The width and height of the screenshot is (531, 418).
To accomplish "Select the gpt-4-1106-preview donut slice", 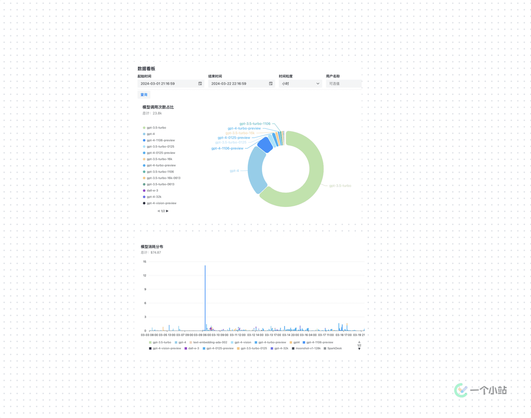I will [265, 145].
